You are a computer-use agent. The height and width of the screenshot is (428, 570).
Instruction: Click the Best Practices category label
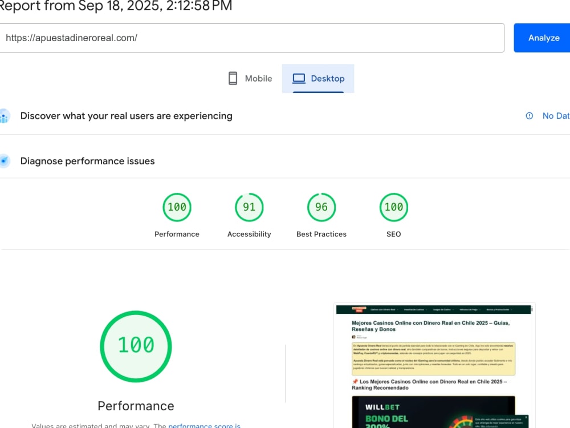[x=321, y=234]
